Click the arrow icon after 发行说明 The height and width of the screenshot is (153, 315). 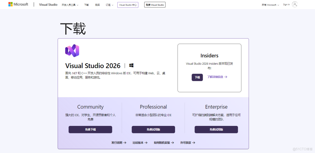tap(125, 143)
